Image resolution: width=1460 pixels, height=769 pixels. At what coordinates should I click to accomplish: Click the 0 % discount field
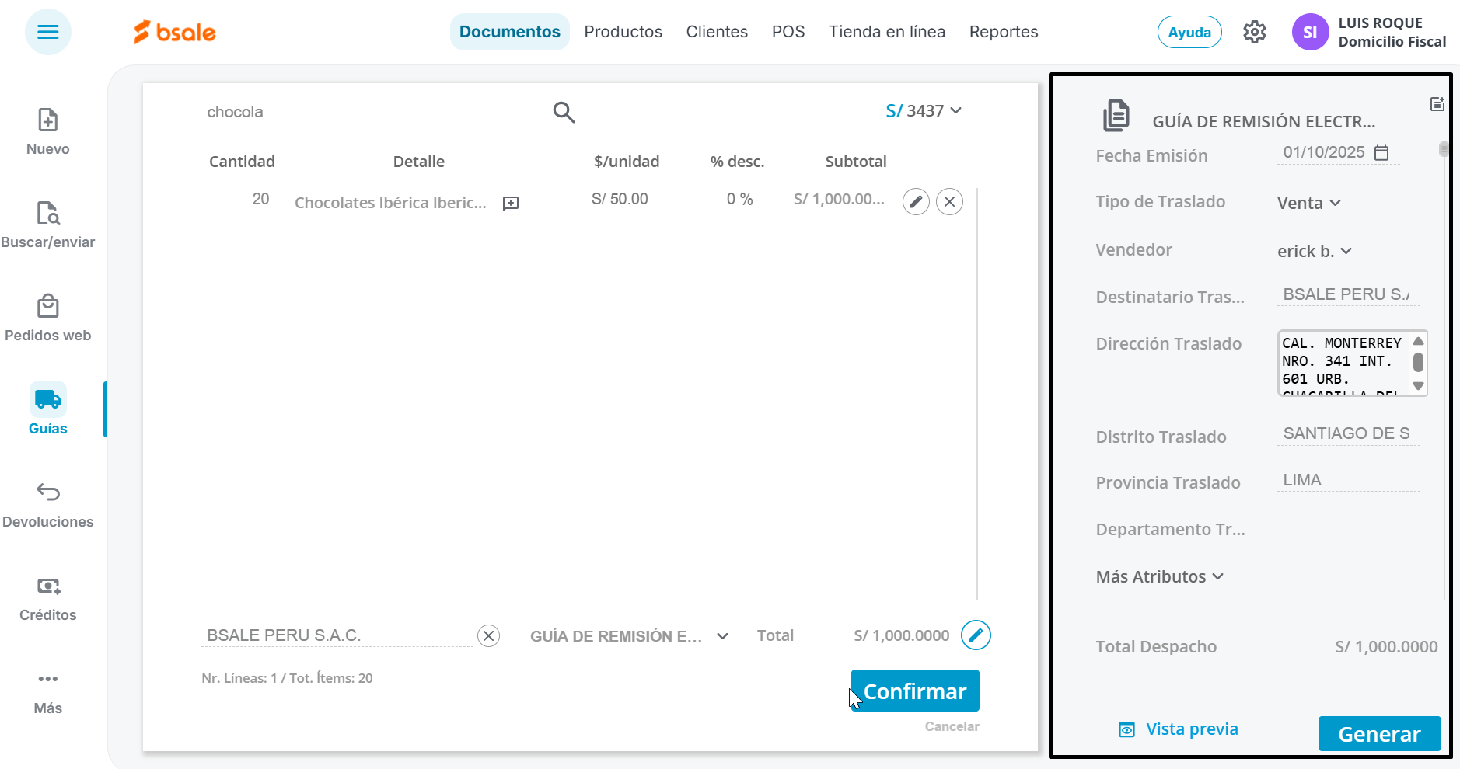(727, 199)
